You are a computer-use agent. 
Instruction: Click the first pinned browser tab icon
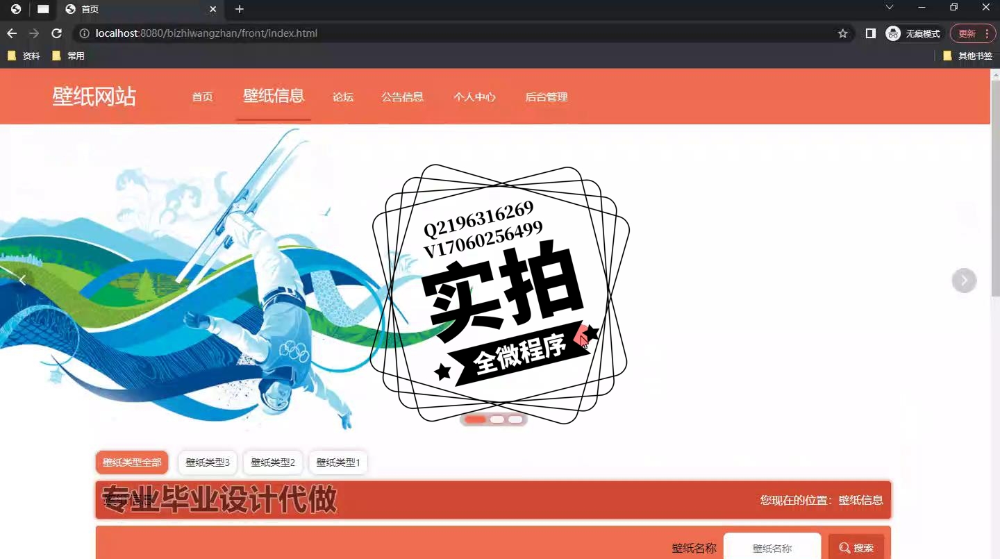click(16, 9)
